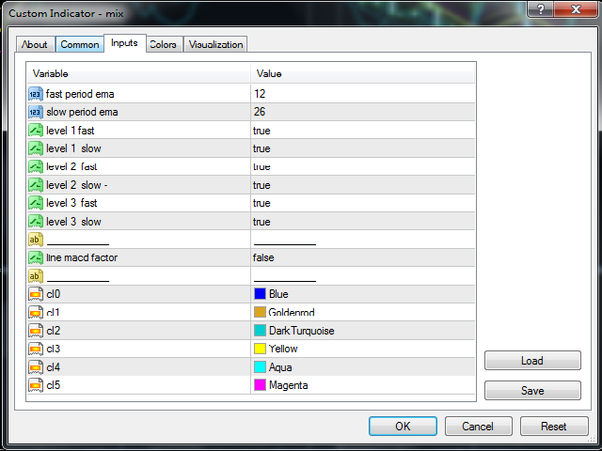The width and height of the screenshot is (602, 451).
Task: Click the 'DarkTurquoise' color name text
Action: pos(301,331)
